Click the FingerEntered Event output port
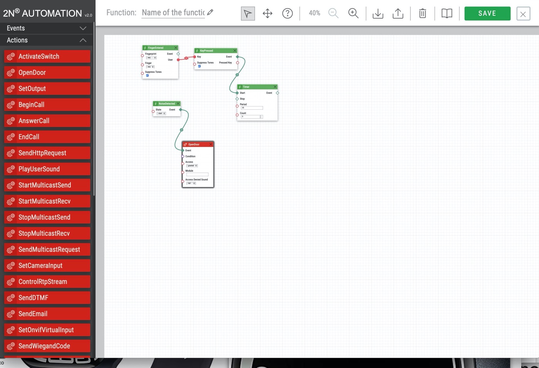 (178, 54)
